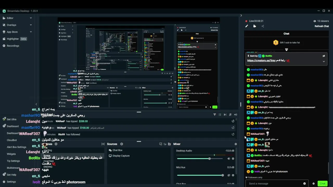This screenshot has height=187, width=333.
Task: Open Tip Settings
Action: click(13, 161)
